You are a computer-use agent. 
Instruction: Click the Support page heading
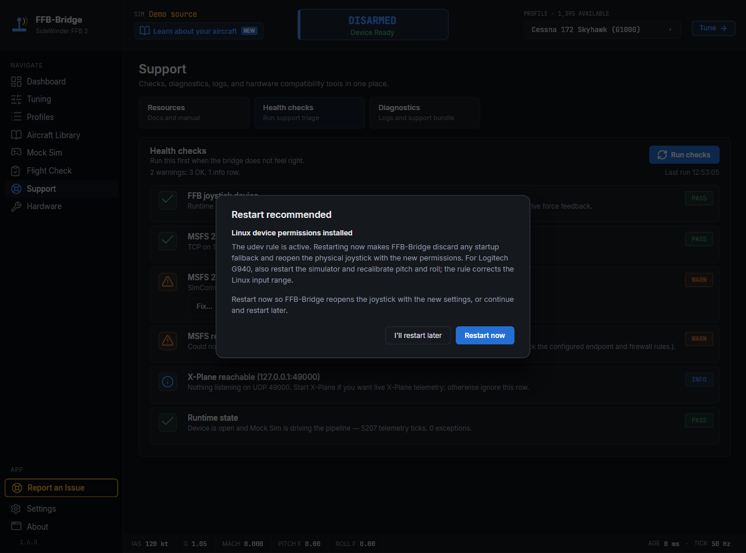point(163,69)
